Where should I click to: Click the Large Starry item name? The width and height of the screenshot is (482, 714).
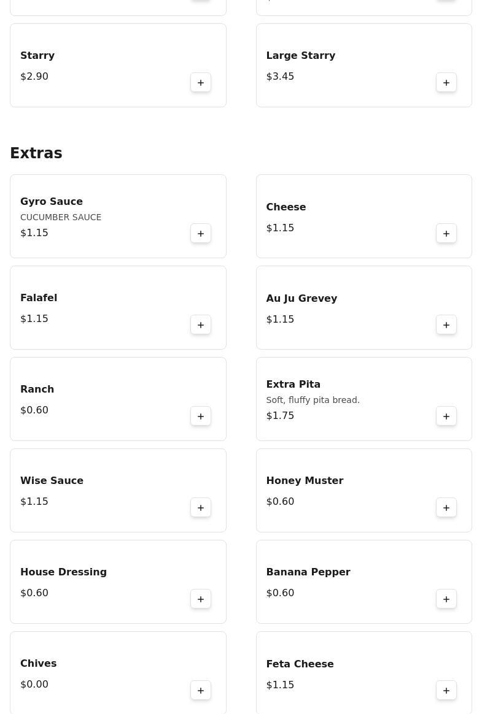300,56
